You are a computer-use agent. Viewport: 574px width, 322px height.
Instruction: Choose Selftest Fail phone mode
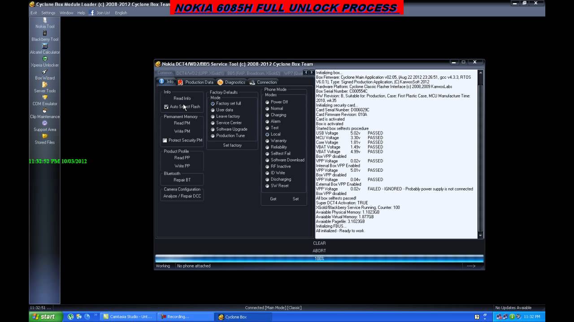click(267, 154)
